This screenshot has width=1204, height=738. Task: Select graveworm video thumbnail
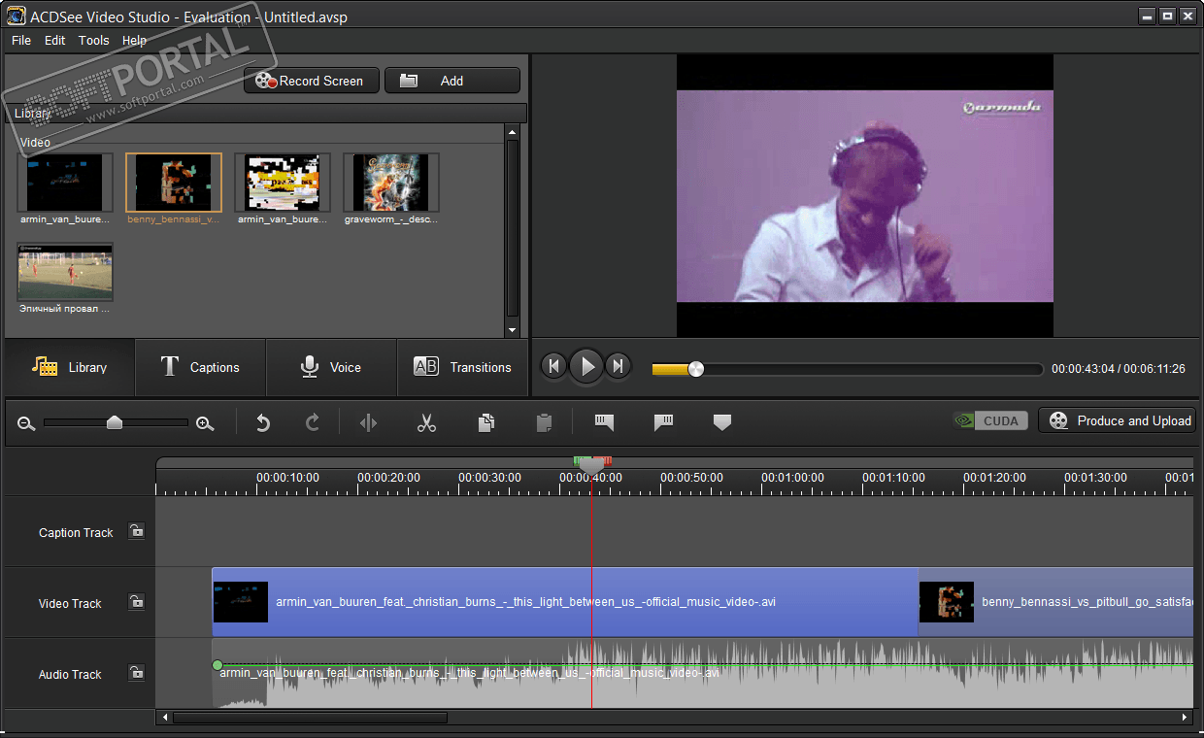tap(391, 183)
